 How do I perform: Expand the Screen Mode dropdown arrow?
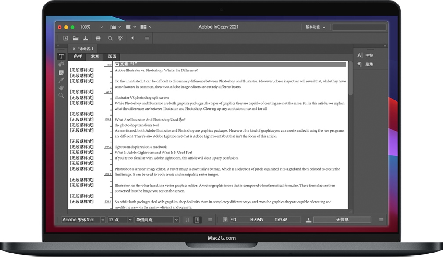coord(135,27)
